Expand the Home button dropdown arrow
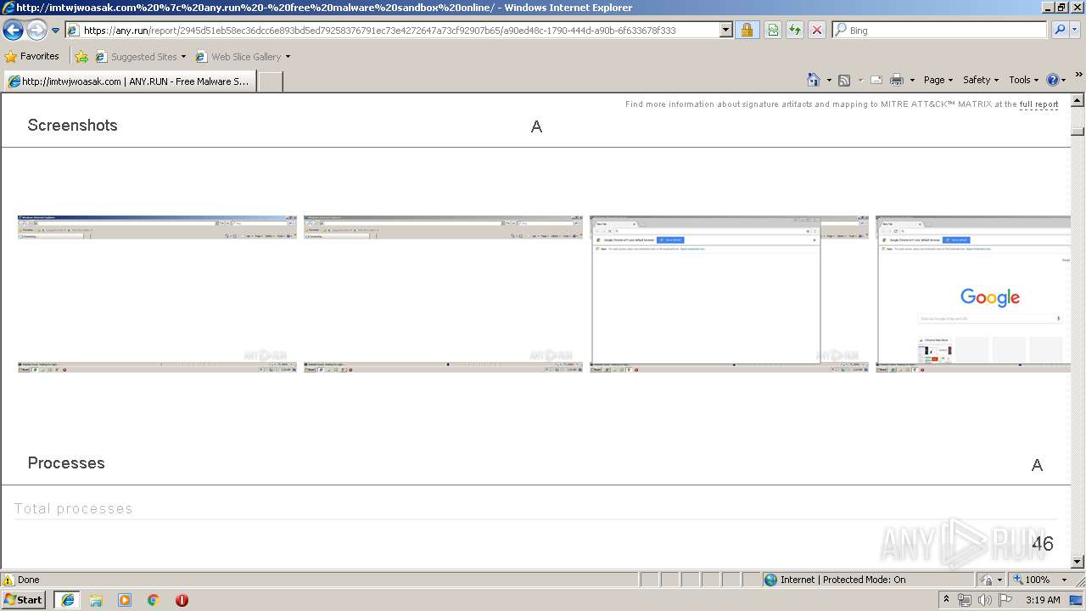1086x611 pixels. tap(829, 80)
